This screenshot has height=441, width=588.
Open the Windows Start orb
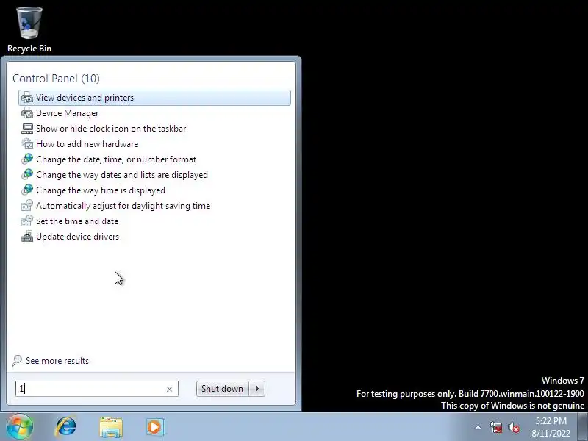(20, 426)
